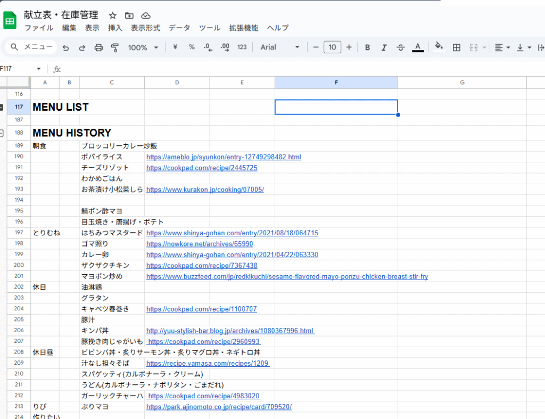The width and height of the screenshot is (545, 419).
Task: Click the undo arrow
Action: click(65, 47)
